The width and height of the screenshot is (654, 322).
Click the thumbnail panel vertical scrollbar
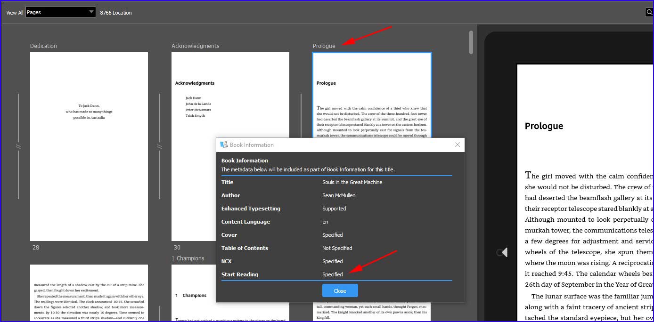tap(471, 42)
